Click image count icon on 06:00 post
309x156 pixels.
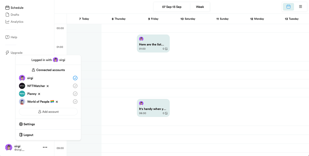(x=166, y=113)
